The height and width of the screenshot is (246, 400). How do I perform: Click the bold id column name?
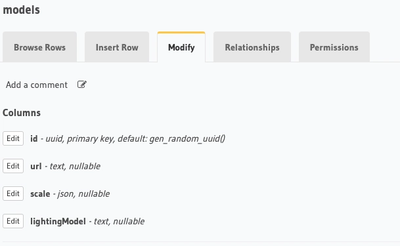[x=34, y=139]
